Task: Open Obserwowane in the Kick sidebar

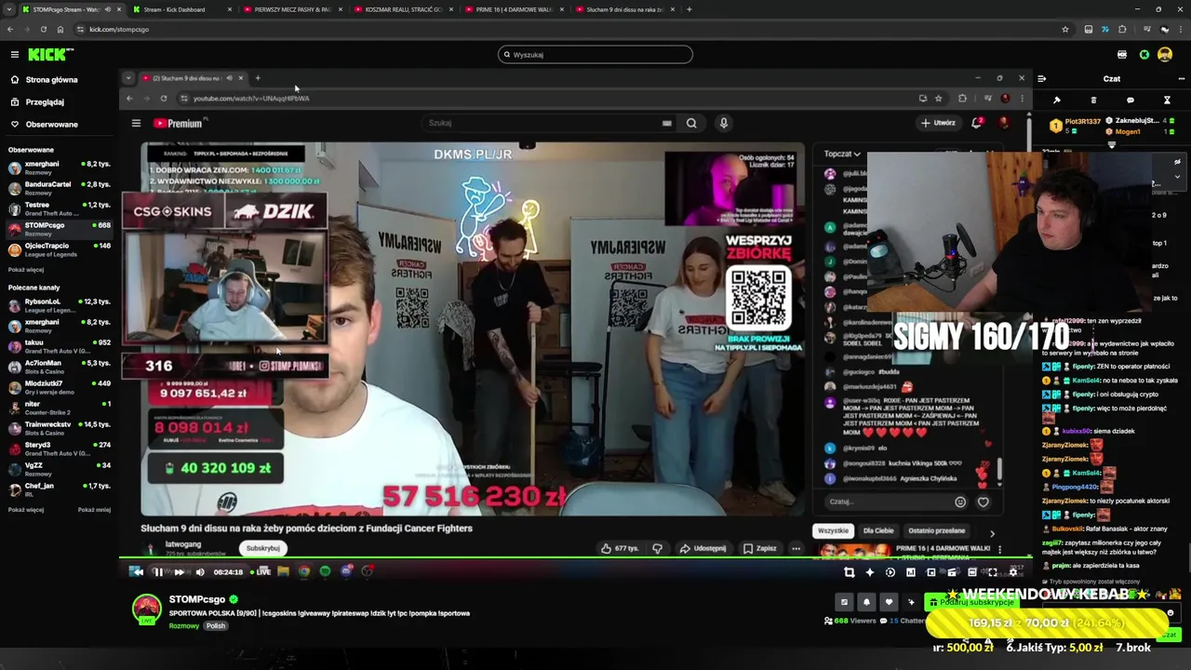Action: click(x=51, y=125)
